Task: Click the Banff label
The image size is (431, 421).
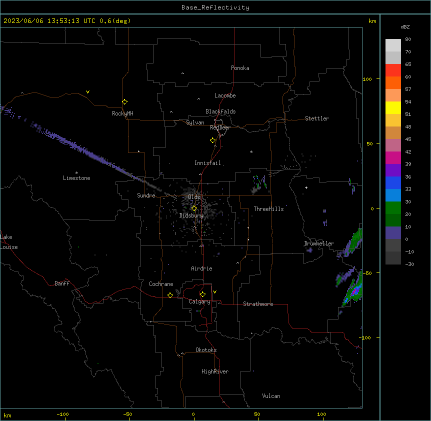Action: (x=62, y=283)
